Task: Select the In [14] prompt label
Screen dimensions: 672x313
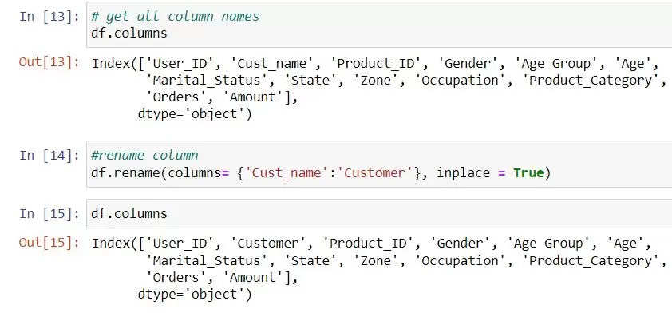Action: 49,155
